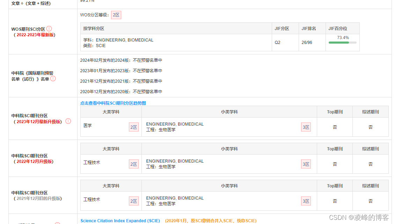Open 点击查看中科院SCI期刊分区趋势图 link
Image resolution: width=394 pixels, height=224 pixels.
tap(113, 103)
